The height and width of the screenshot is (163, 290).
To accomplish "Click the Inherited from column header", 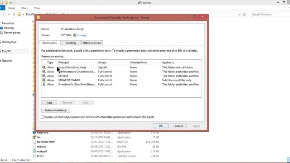I will (x=139, y=62).
